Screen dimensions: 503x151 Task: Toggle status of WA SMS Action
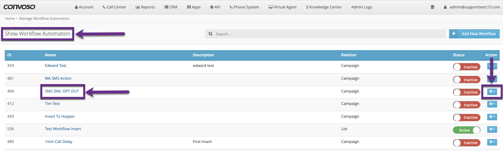point(467,80)
